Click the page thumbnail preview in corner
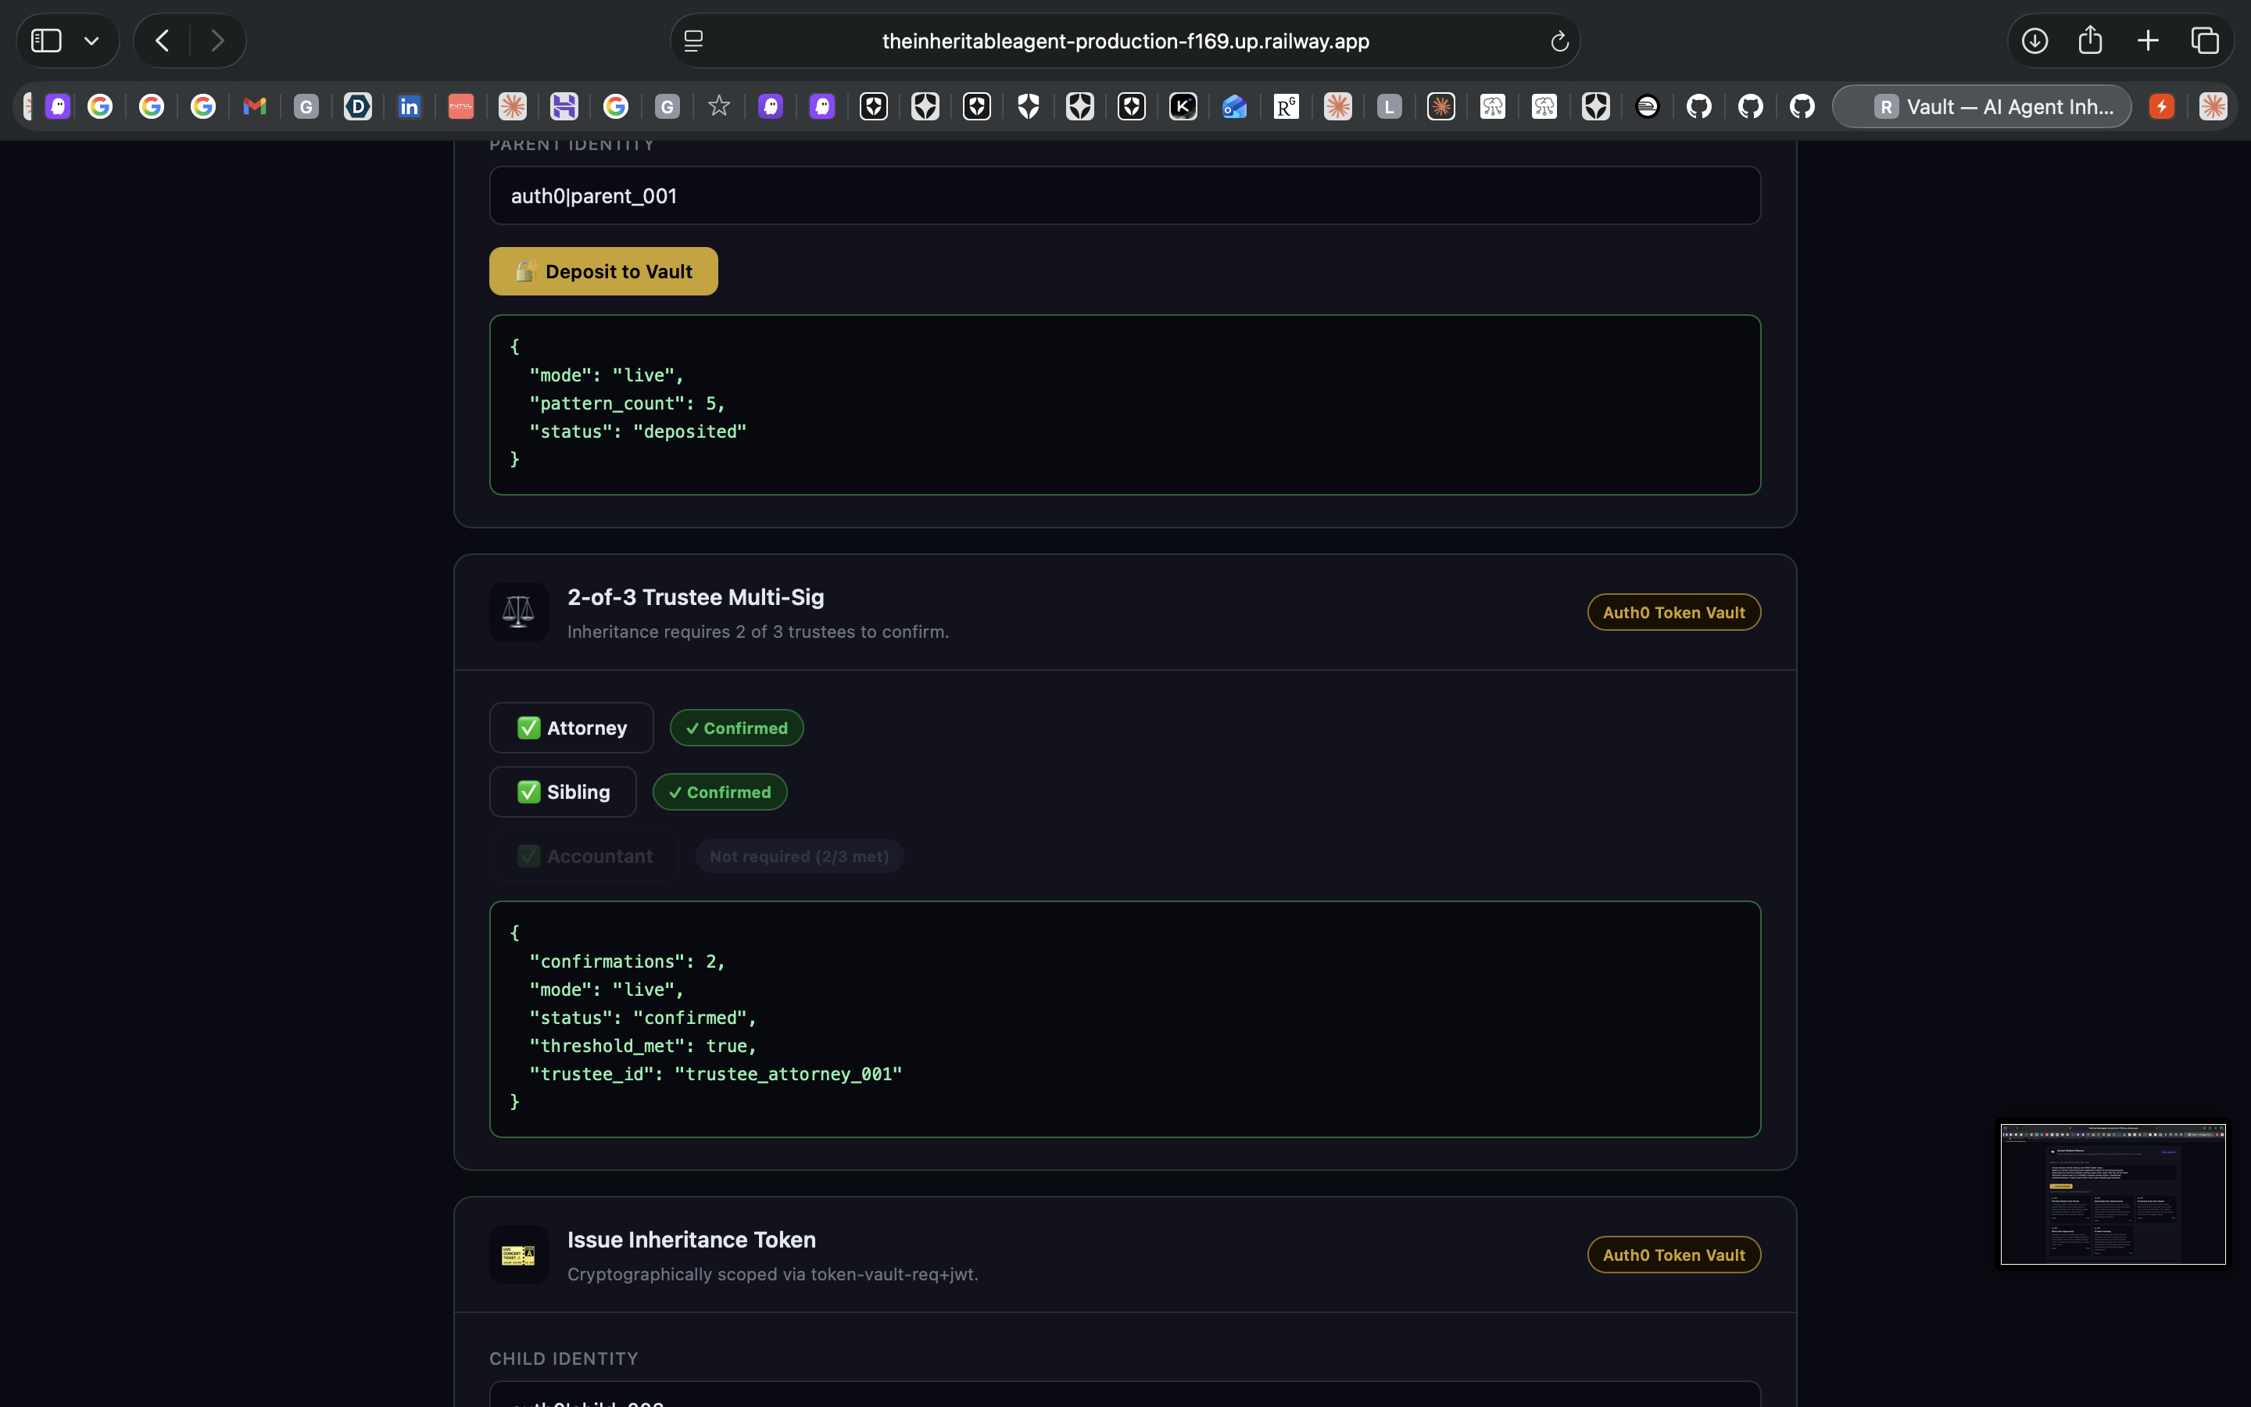The image size is (2251, 1407). pyautogui.click(x=2113, y=1194)
